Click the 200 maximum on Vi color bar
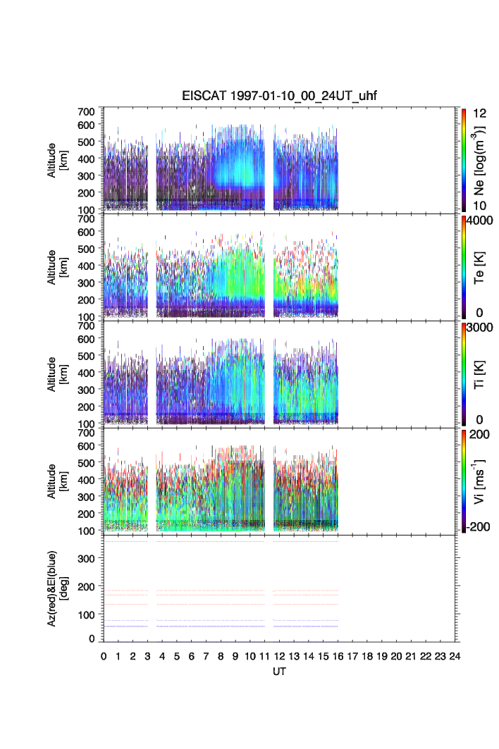Viewport: 499px width, 749px height. (x=479, y=434)
